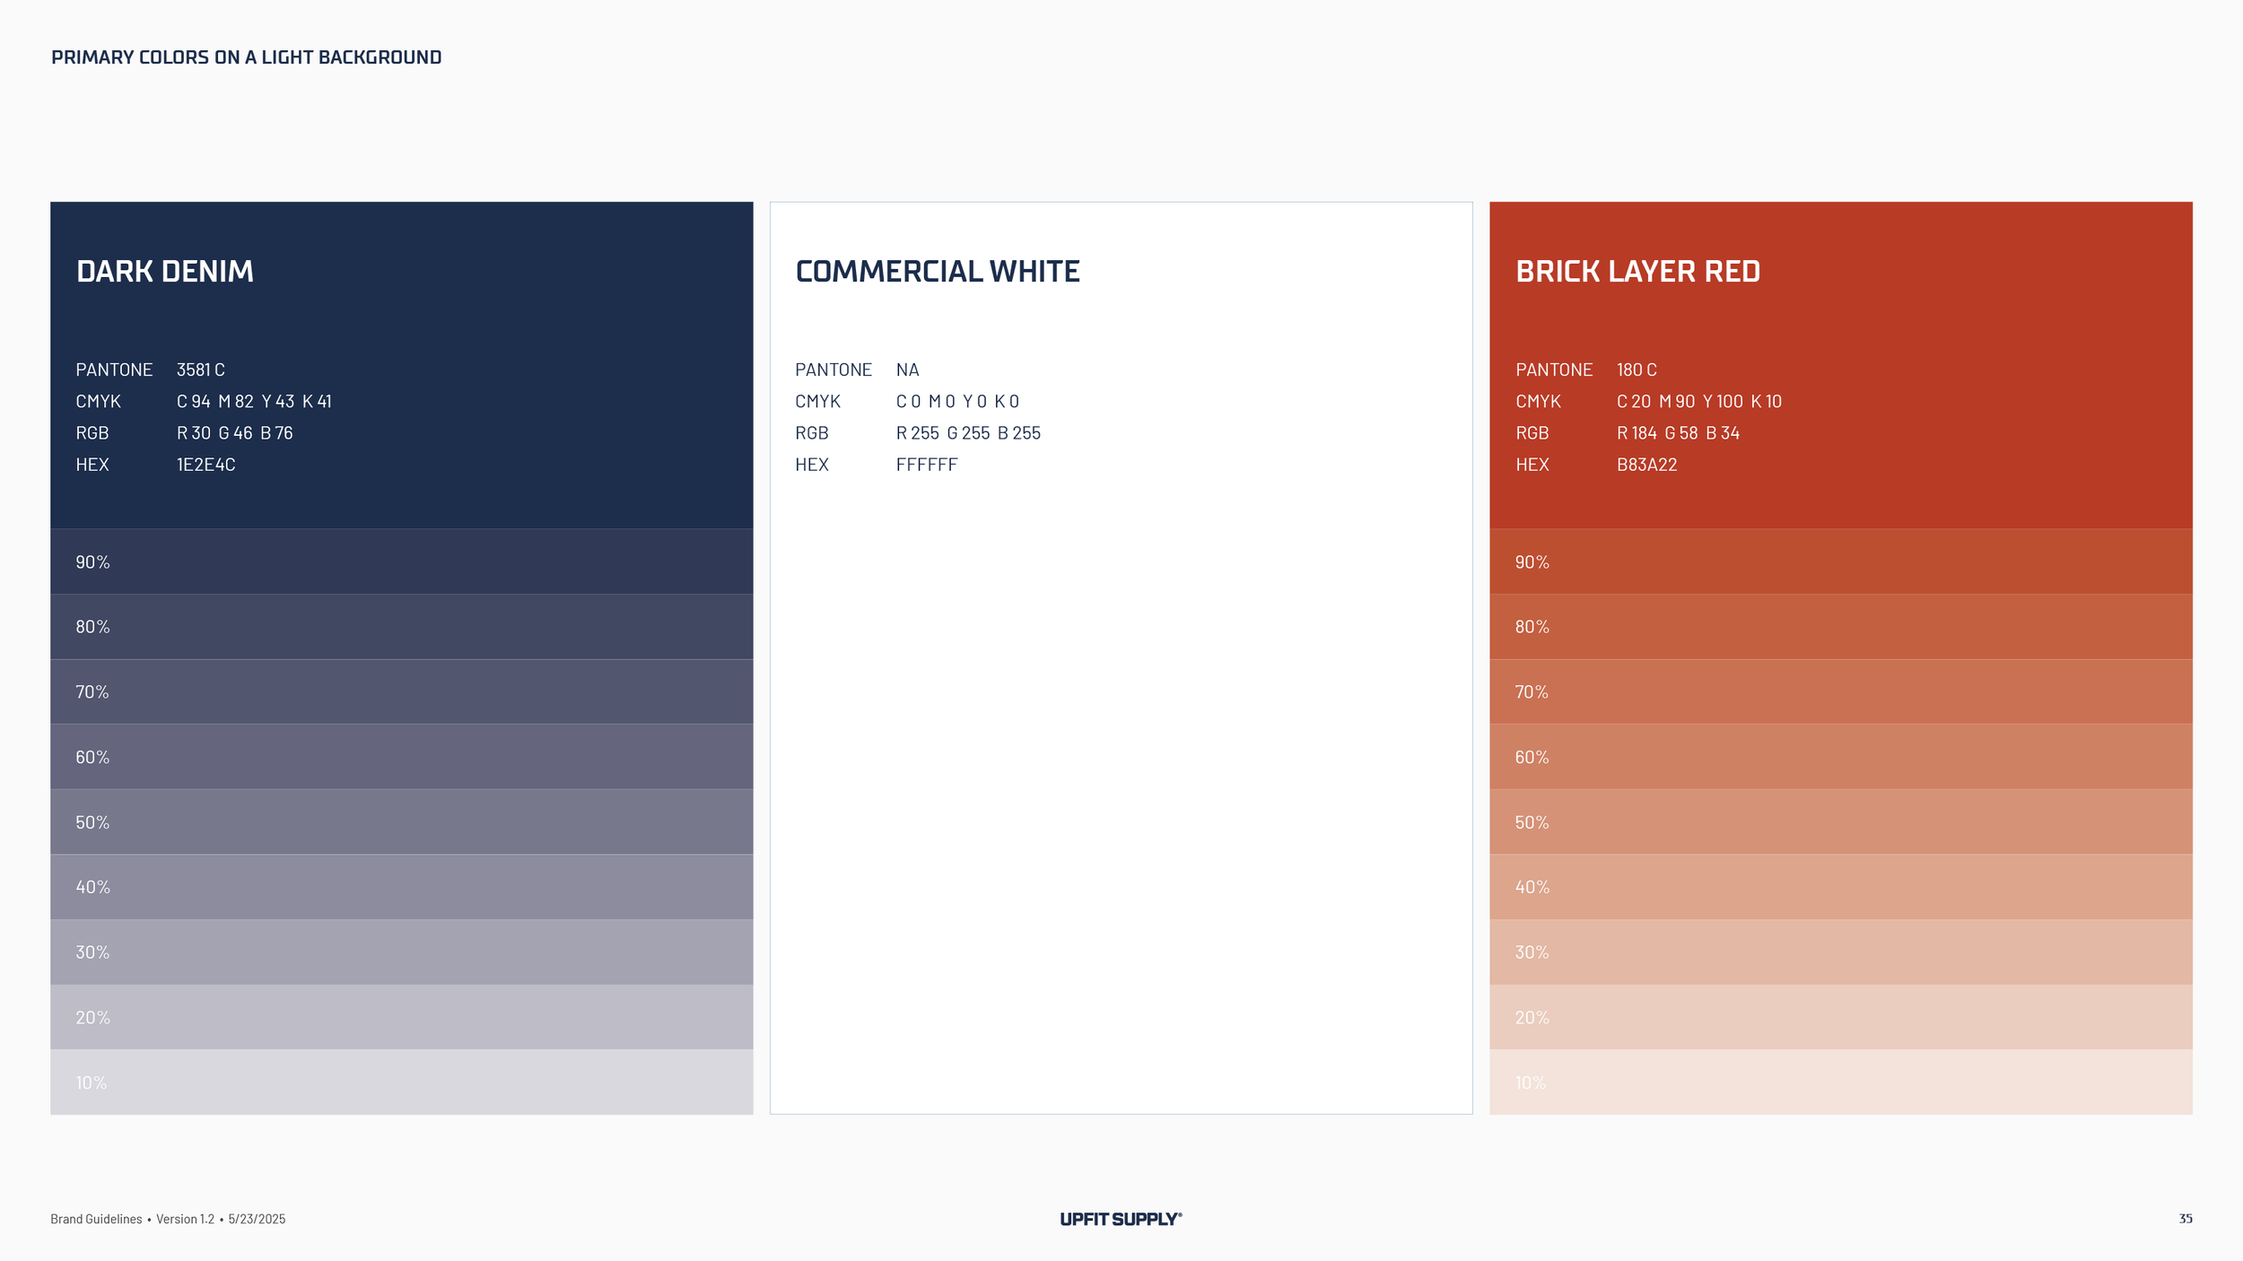Click hex value 1E2E4C
2243x1261 pixels.
(206, 465)
